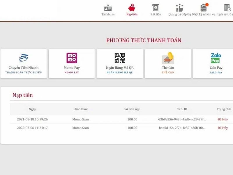Click the NGÂN HÀNG MÃ QR subtitle

pos(120,72)
